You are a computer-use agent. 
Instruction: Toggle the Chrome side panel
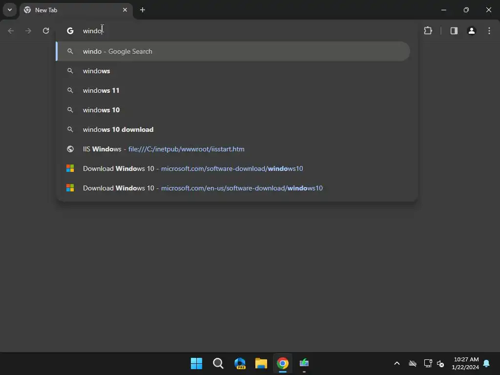point(454,31)
